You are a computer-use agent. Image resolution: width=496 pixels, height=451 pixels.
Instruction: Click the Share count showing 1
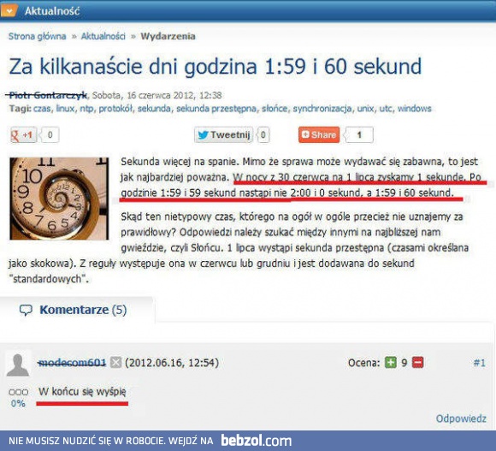pyautogui.click(x=359, y=135)
